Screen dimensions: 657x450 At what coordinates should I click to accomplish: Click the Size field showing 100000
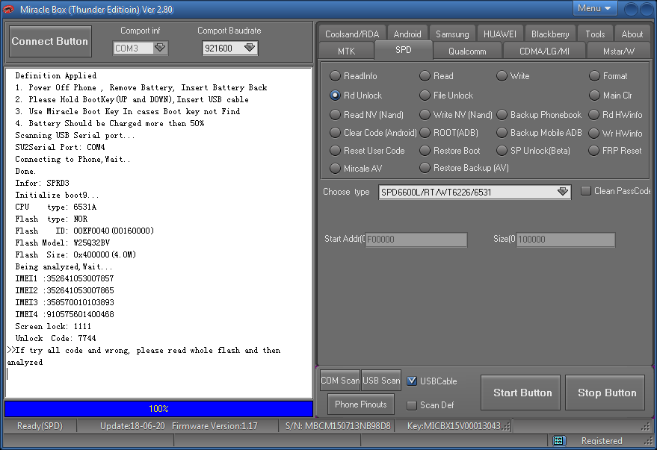[x=566, y=240]
